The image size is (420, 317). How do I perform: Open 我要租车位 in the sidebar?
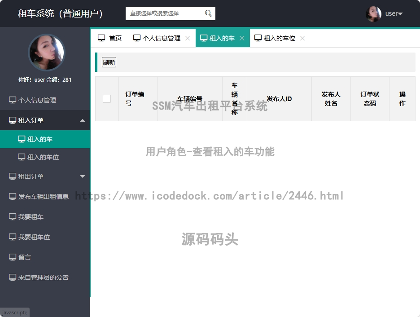click(45, 237)
